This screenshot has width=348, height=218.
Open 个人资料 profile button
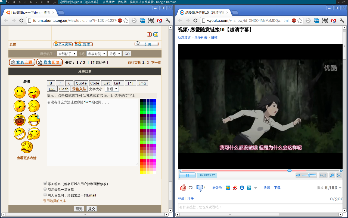click(x=63, y=44)
